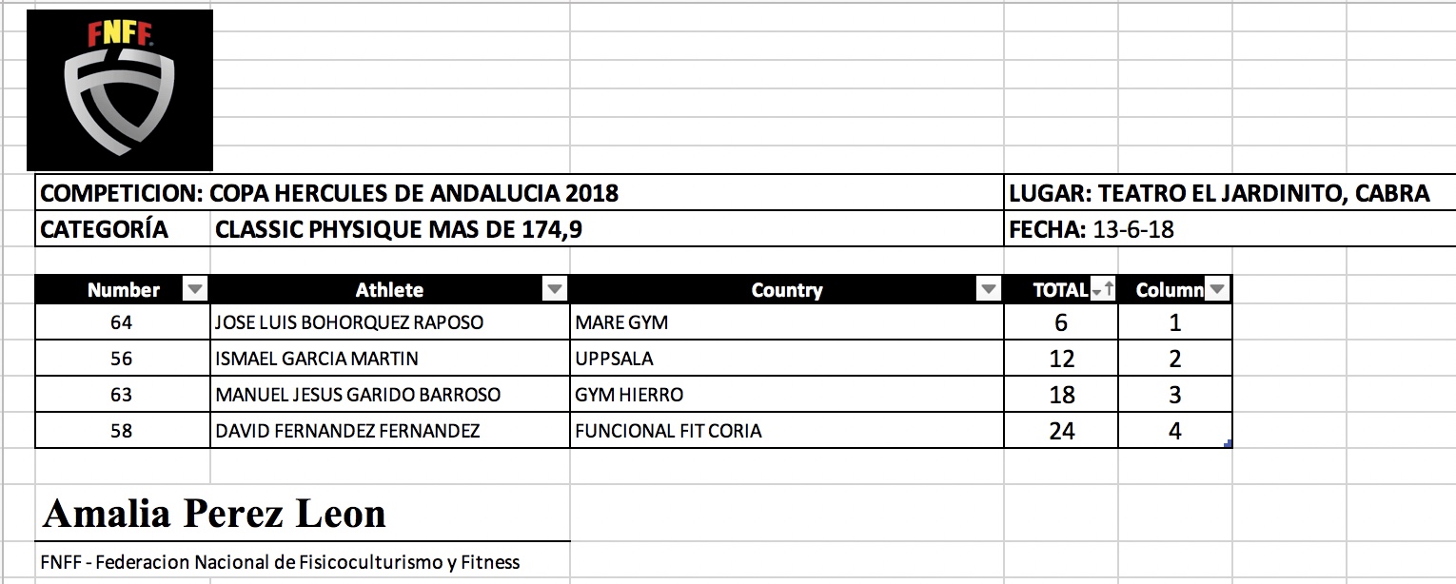The height and width of the screenshot is (584, 1456).
Task: Select athlete number 63 cell
Action: (x=121, y=395)
